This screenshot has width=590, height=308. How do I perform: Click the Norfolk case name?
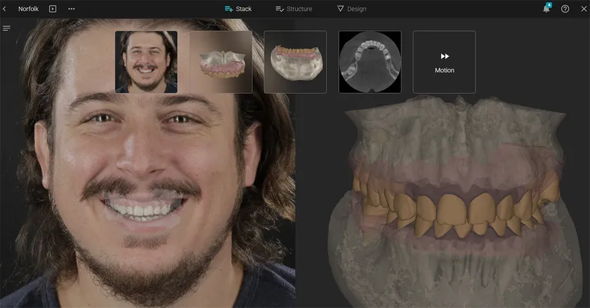(x=28, y=9)
